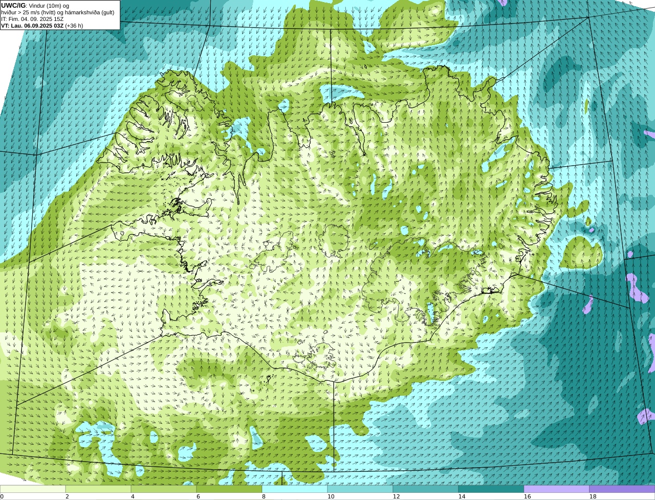Click the legend scale label "16"
Viewport: 655px width, 500px height.
click(527, 496)
